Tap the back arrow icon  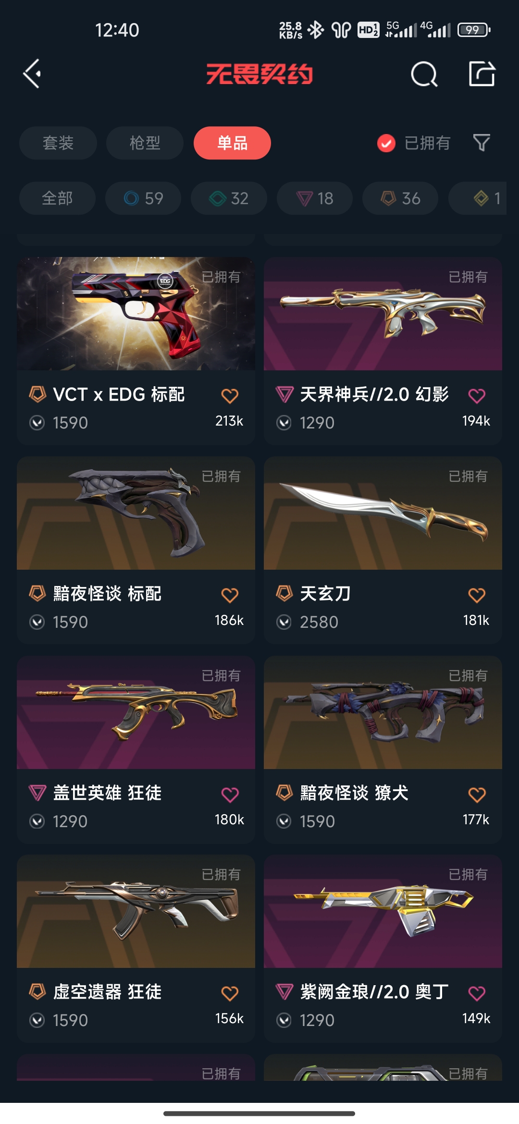32,74
